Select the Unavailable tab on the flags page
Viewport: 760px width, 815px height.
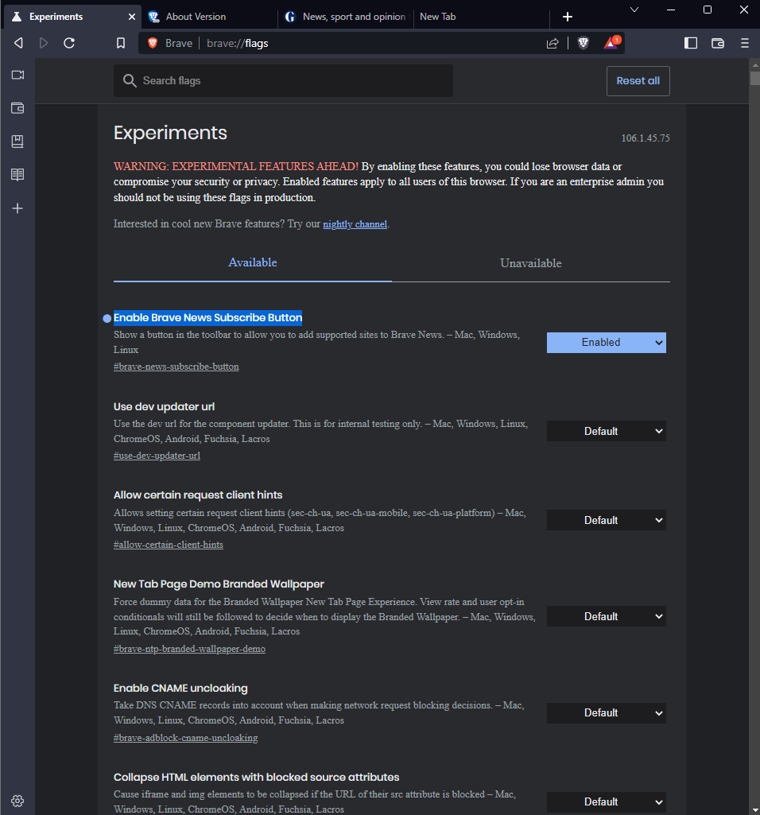click(530, 262)
